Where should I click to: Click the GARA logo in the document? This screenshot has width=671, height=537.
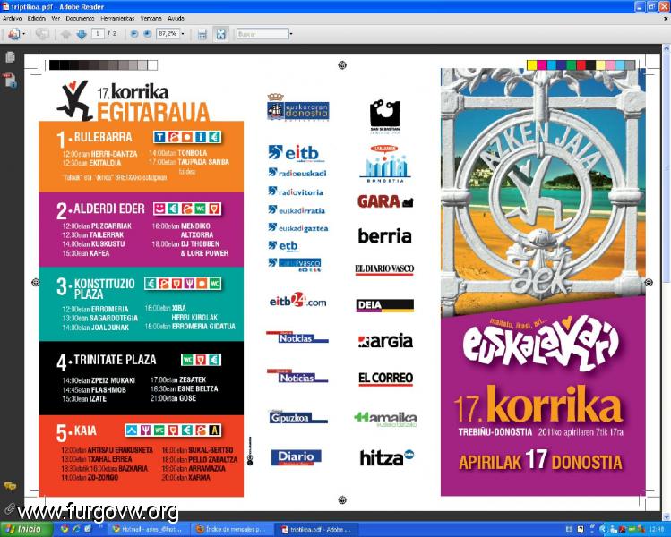click(385, 201)
